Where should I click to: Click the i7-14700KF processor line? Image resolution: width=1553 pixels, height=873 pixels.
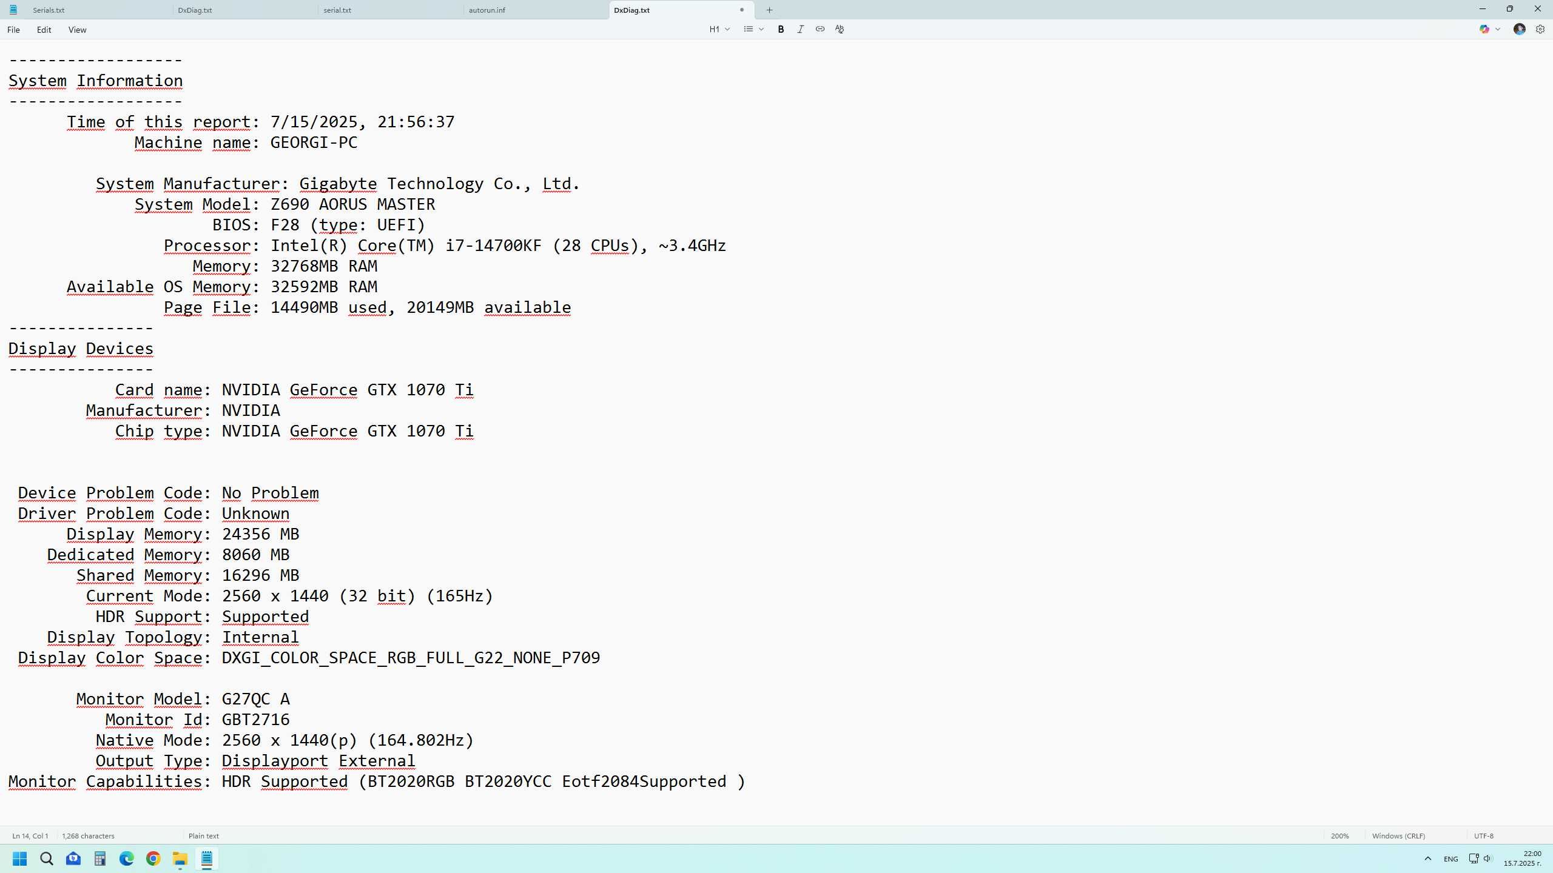click(x=445, y=246)
